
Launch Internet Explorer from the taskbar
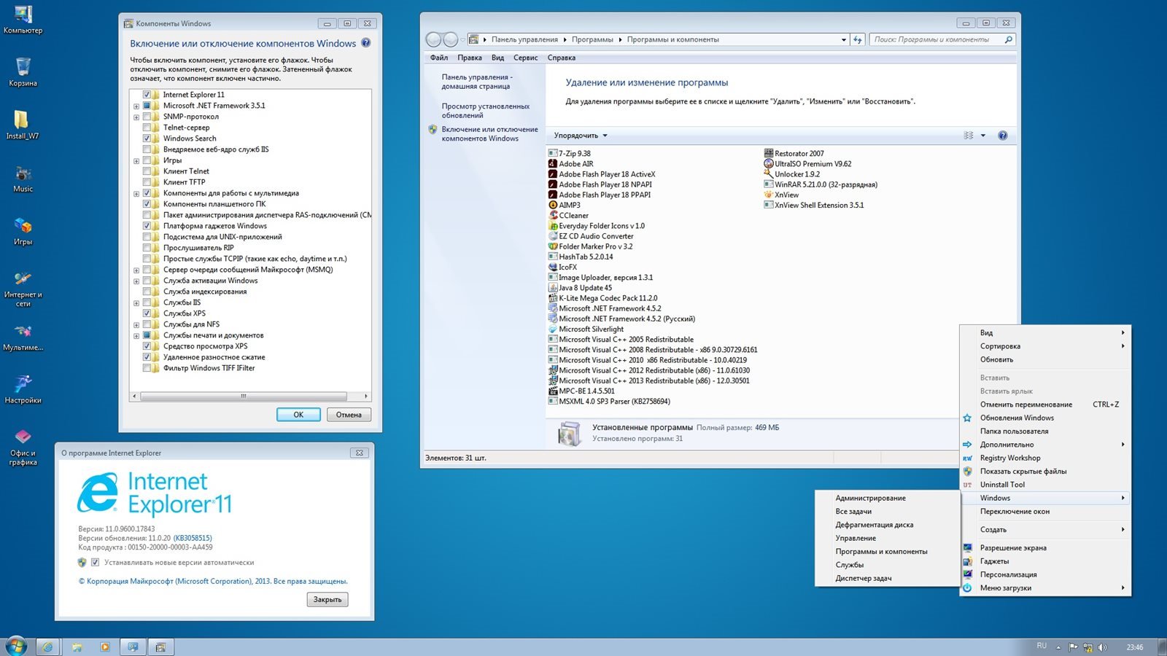point(47,647)
